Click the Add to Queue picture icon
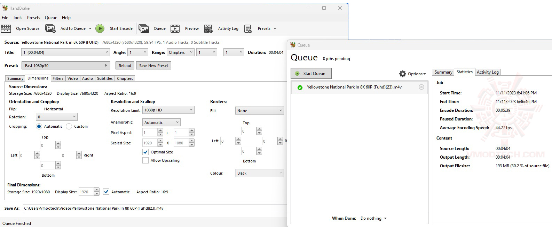The image size is (552, 227). click(x=50, y=28)
